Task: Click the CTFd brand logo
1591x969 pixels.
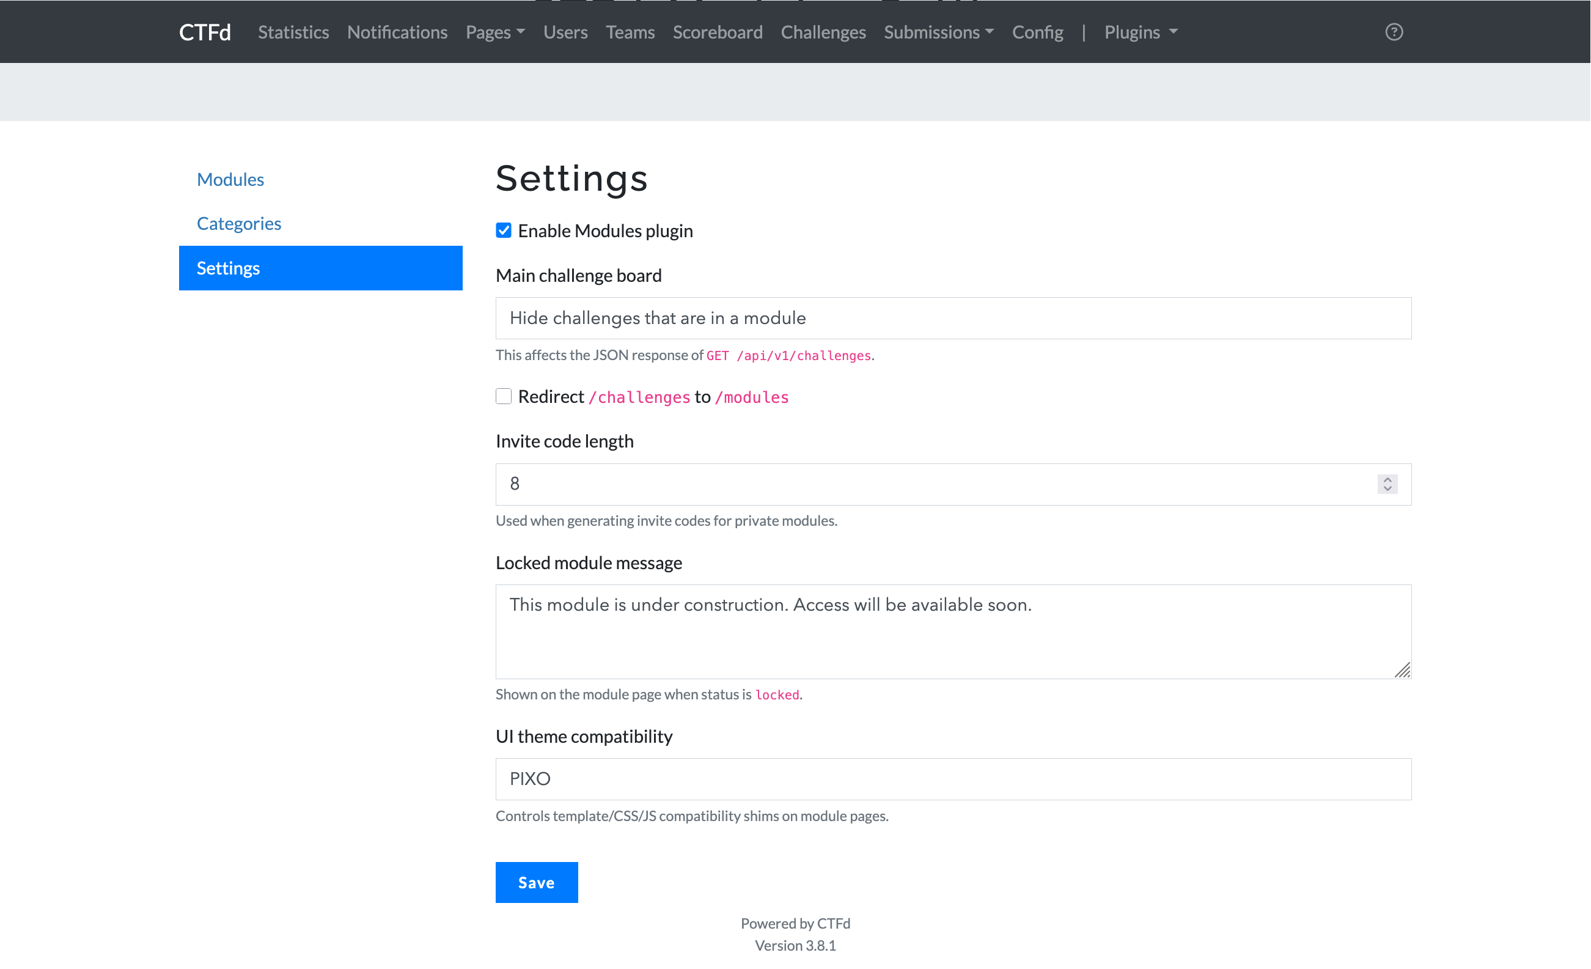Action: pos(205,32)
